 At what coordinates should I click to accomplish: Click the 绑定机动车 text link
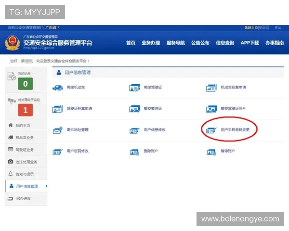[x=76, y=87]
